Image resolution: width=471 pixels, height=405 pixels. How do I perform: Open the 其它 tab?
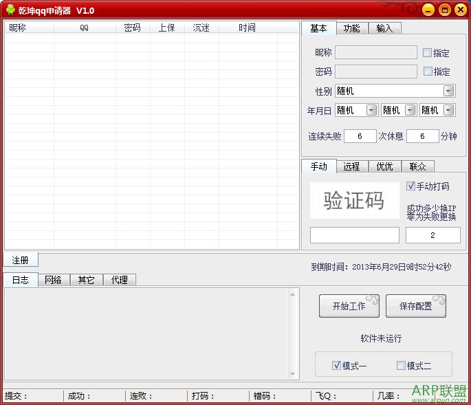[x=87, y=280]
